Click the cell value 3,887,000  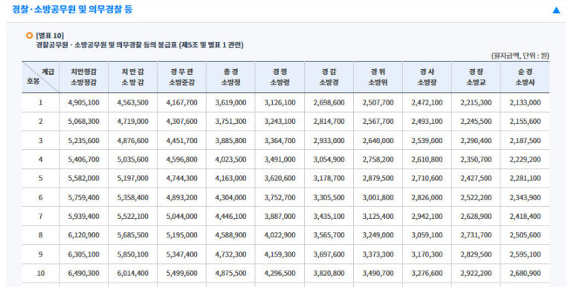click(280, 217)
